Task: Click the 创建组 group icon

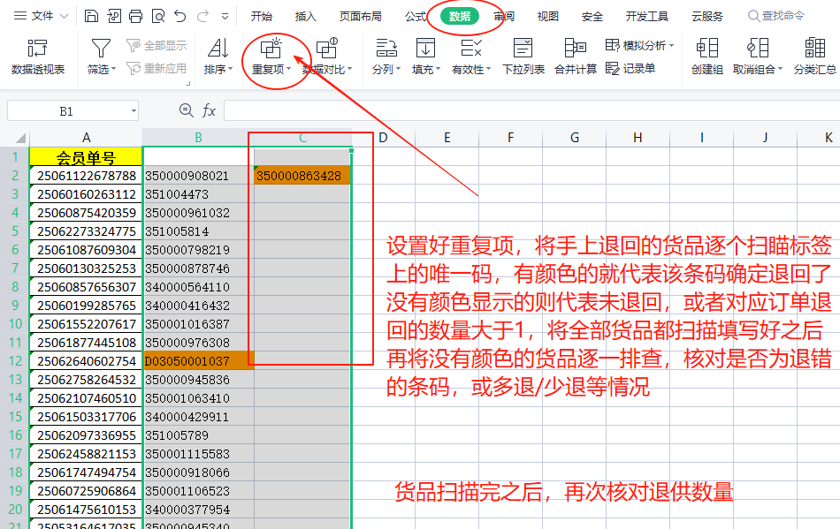Action: (706, 48)
